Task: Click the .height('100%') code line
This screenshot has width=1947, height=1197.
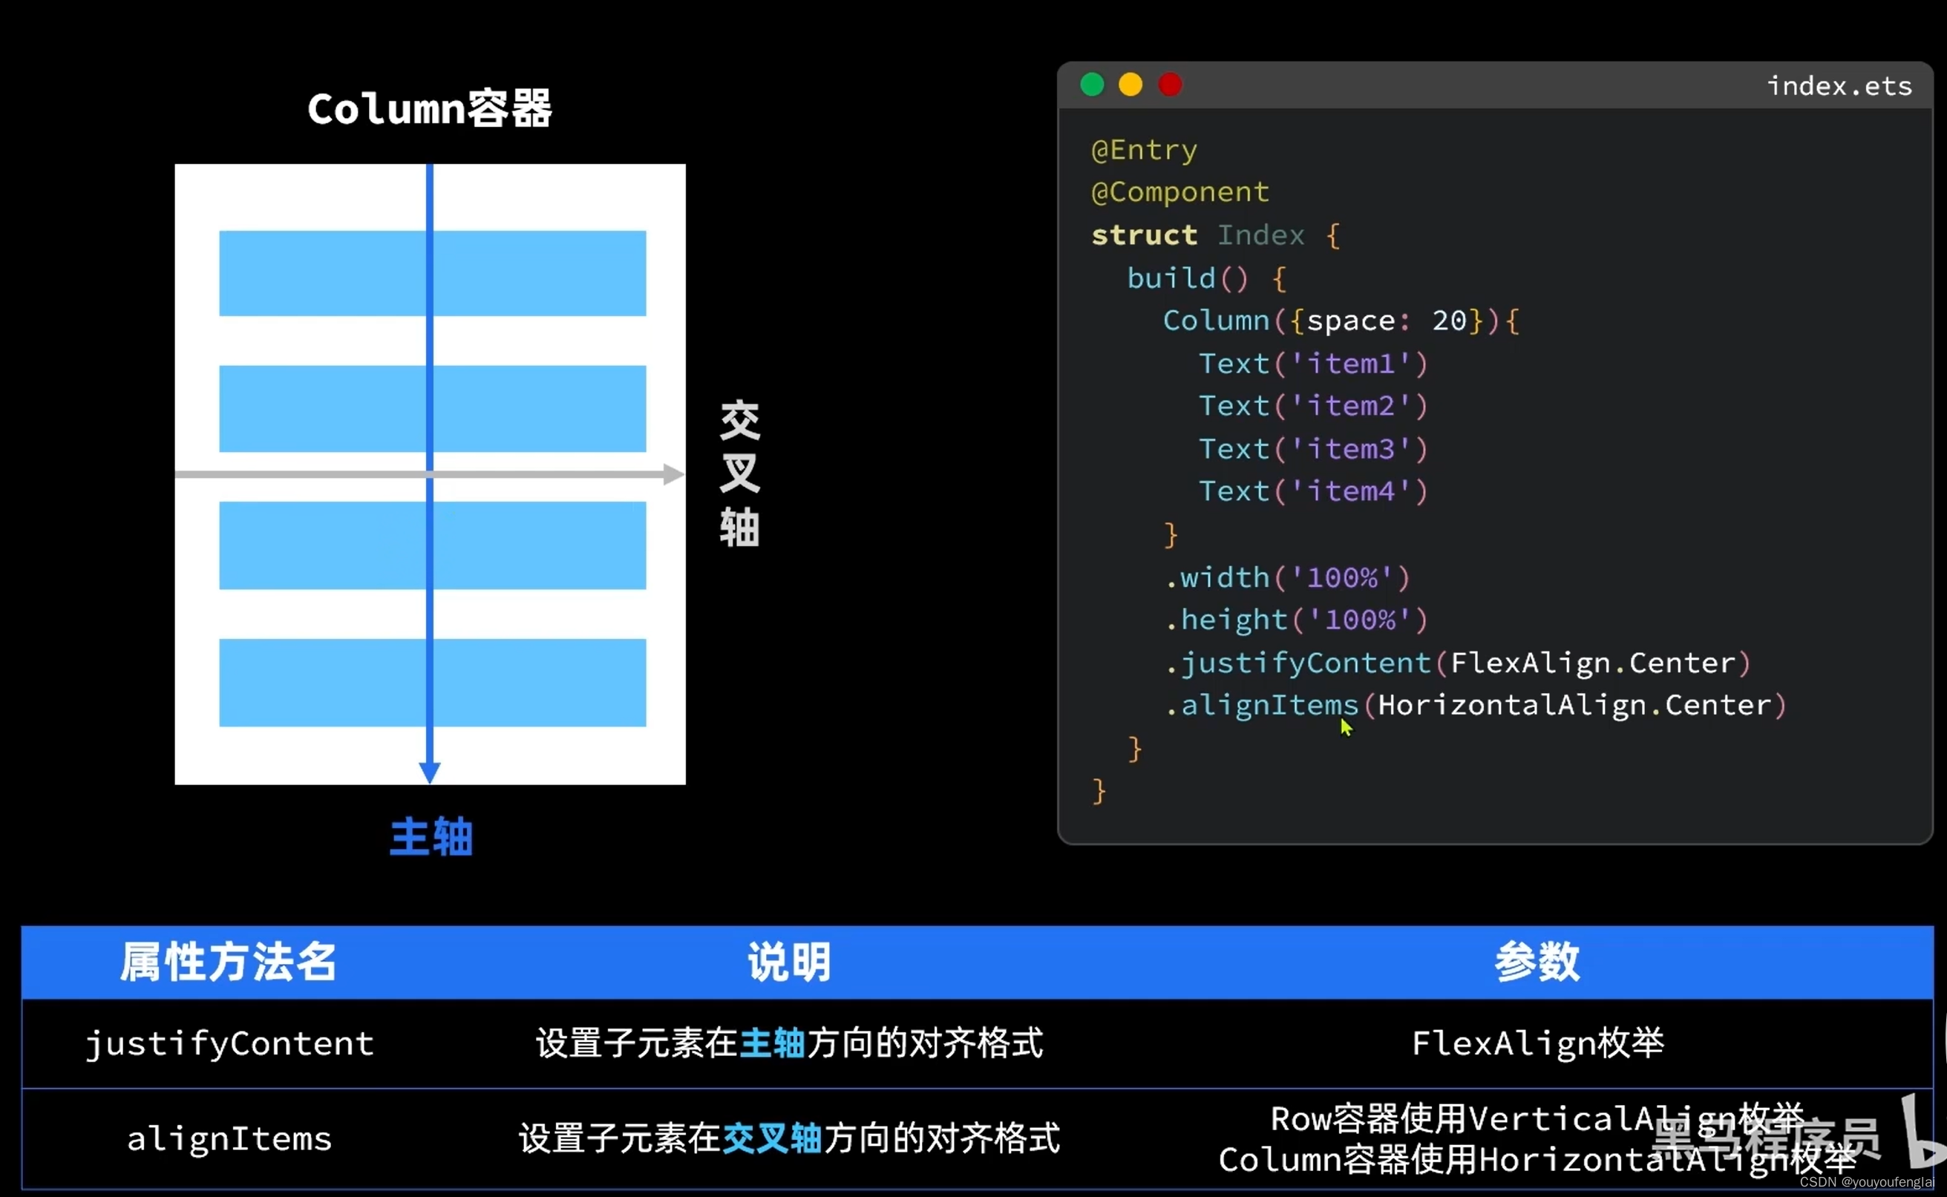Action: [1296, 620]
